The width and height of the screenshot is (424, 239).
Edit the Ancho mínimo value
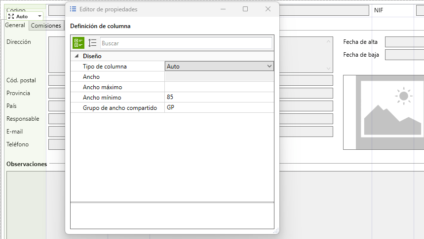coord(219,97)
